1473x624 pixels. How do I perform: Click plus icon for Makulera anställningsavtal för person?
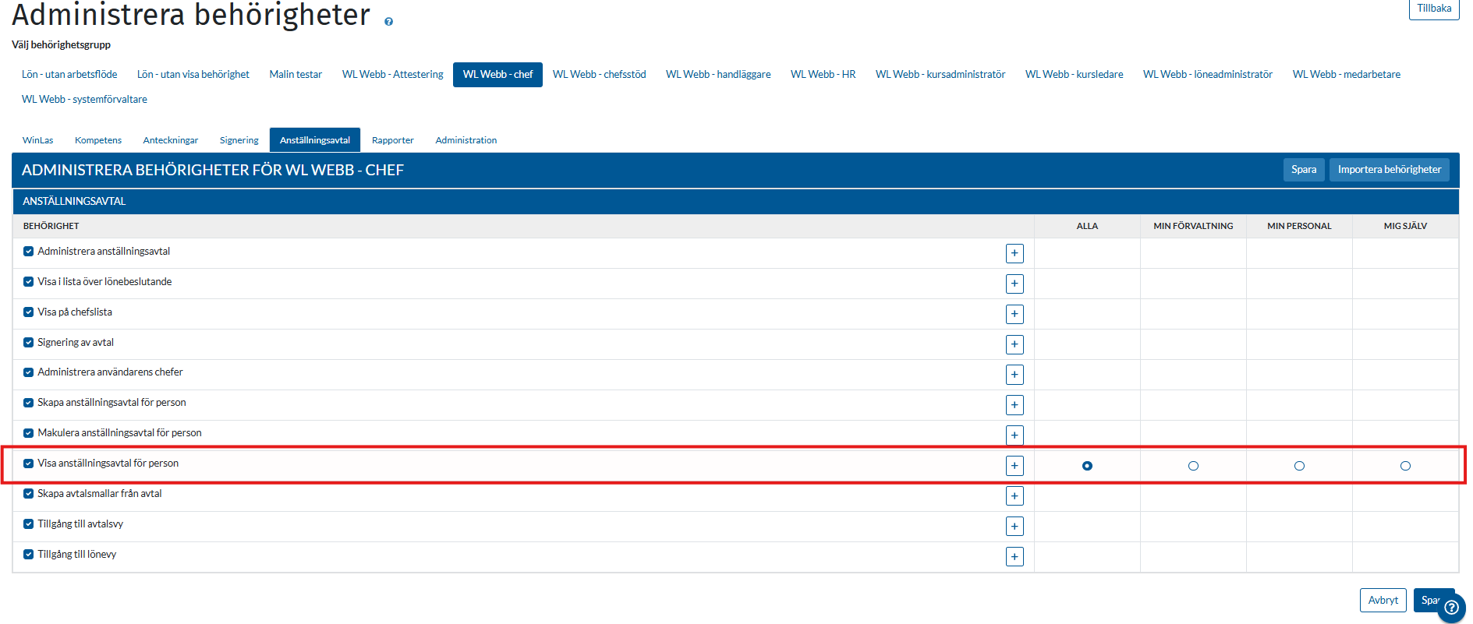[x=1014, y=435]
